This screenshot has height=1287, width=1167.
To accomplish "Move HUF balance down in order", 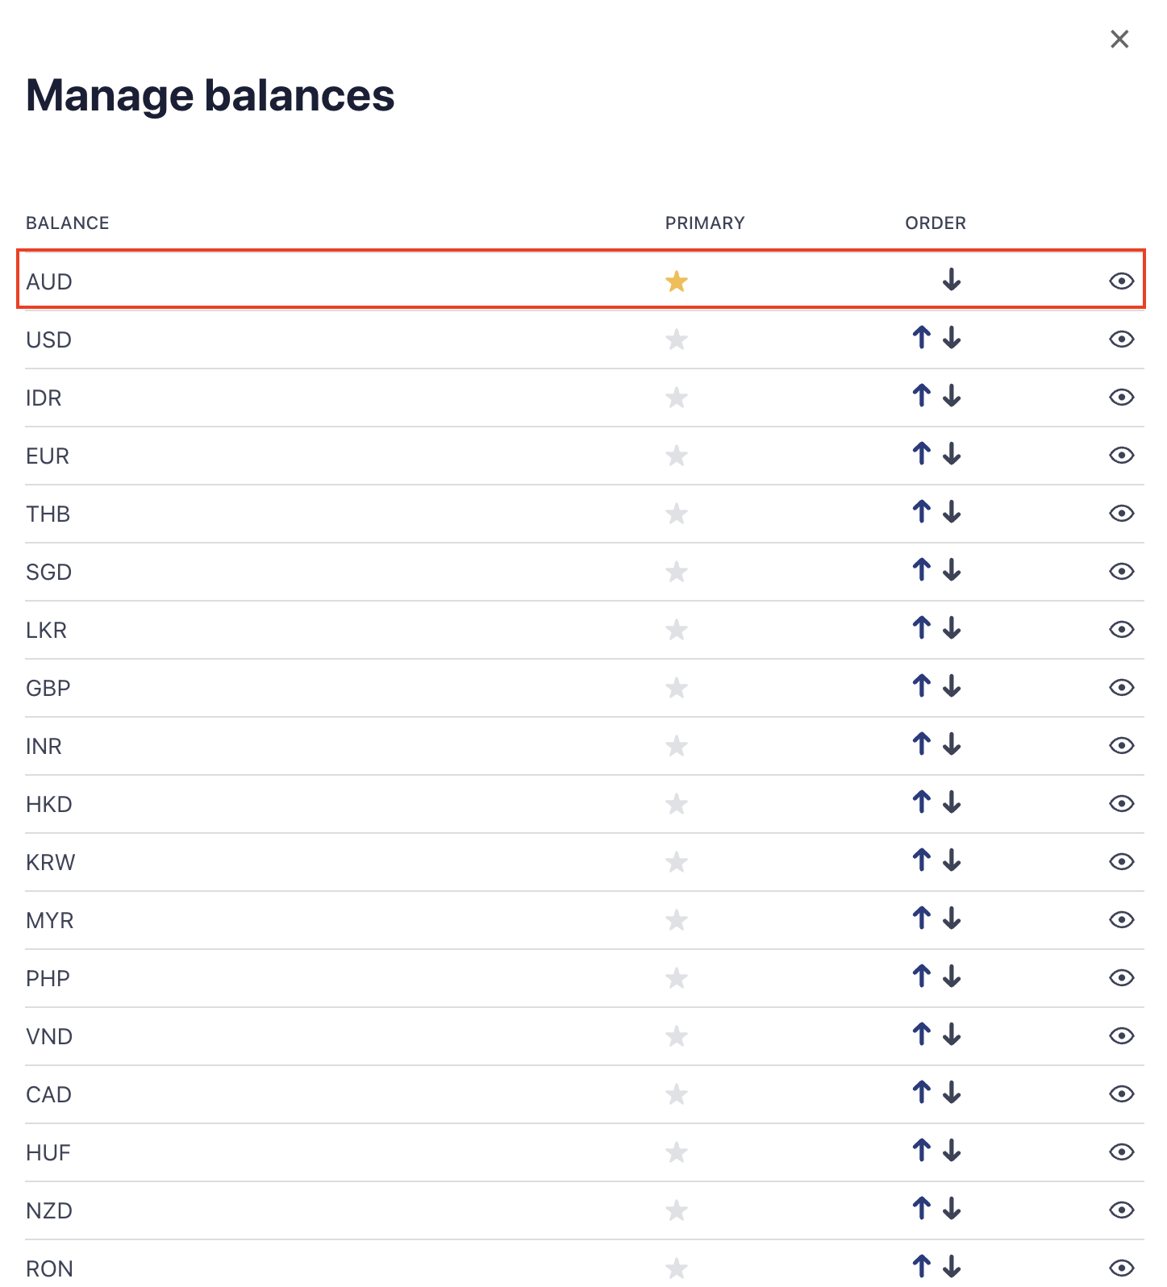I will point(952,1151).
